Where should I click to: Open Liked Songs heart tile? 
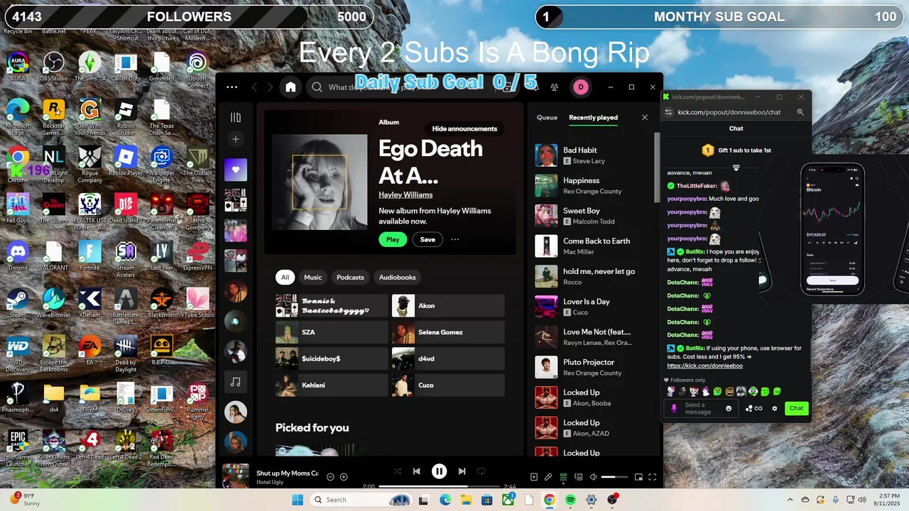click(236, 170)
